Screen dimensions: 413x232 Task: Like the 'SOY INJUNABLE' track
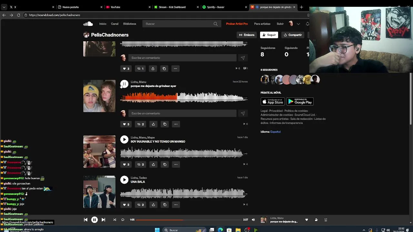pos(126,164)
